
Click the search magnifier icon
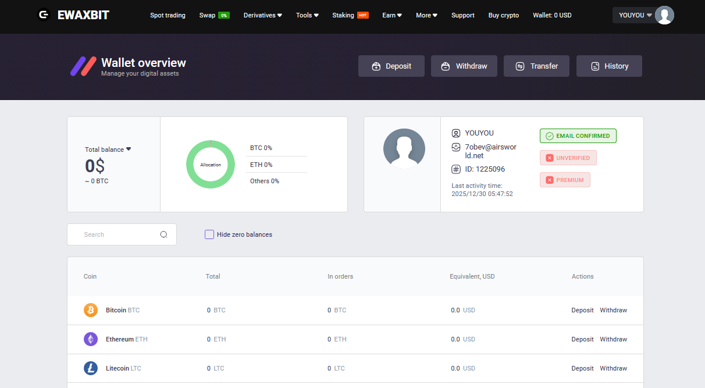point(163,234)
